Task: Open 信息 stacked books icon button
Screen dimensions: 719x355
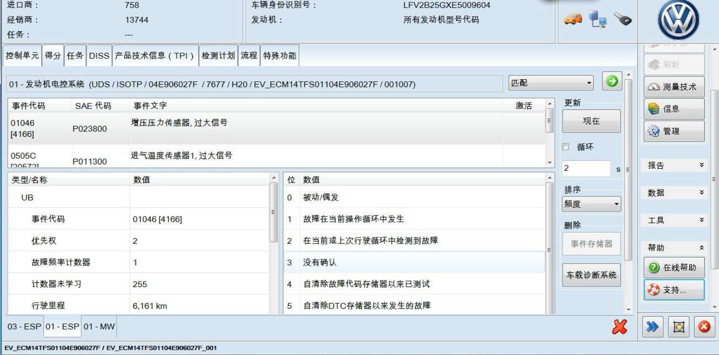Action: click(674, 109)
